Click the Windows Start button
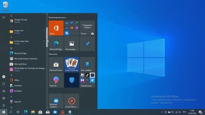 coord(4,112)
